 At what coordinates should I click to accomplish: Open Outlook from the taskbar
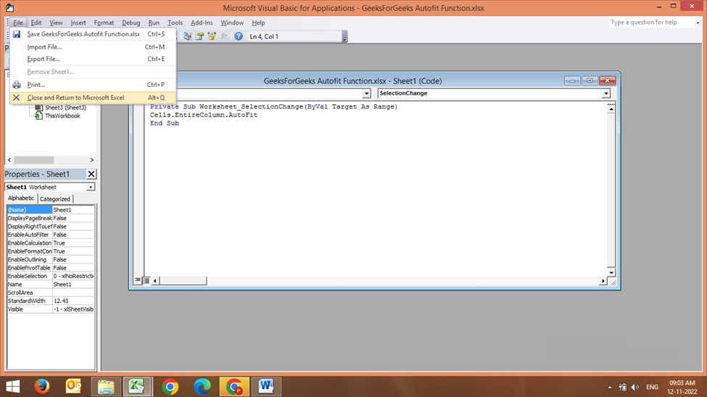[x=73, y=387]
